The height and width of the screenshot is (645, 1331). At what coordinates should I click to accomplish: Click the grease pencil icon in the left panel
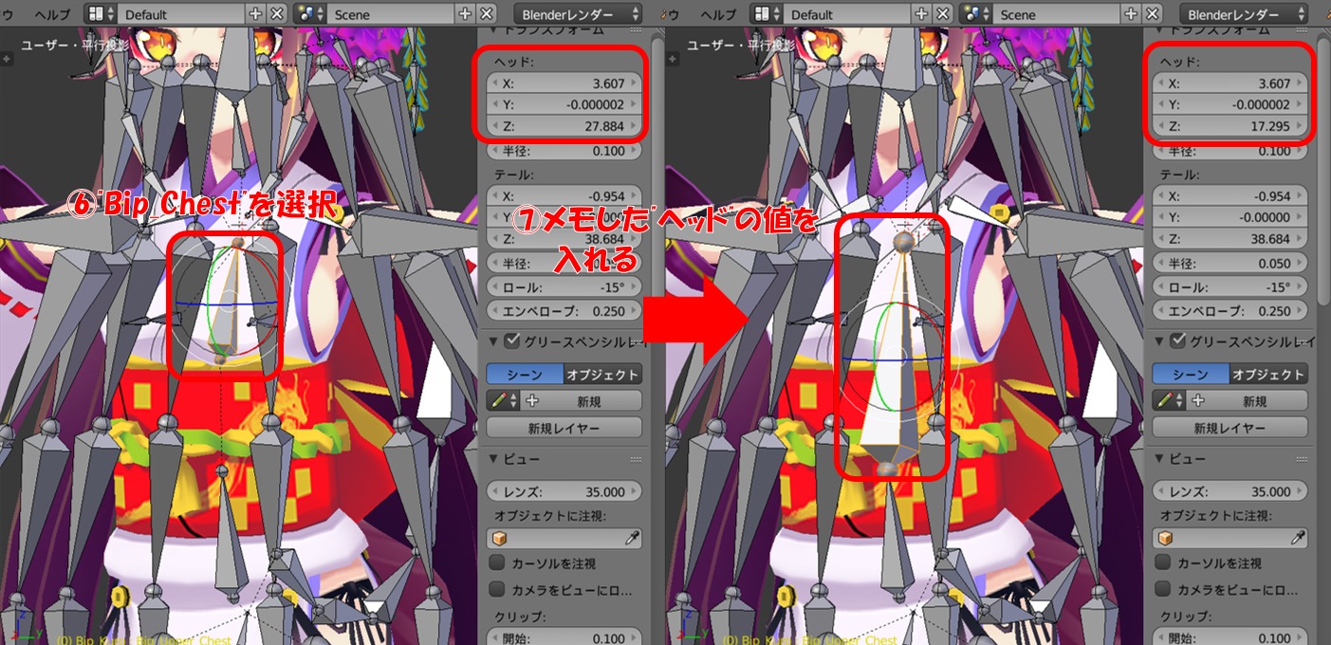tap(497, 401)
